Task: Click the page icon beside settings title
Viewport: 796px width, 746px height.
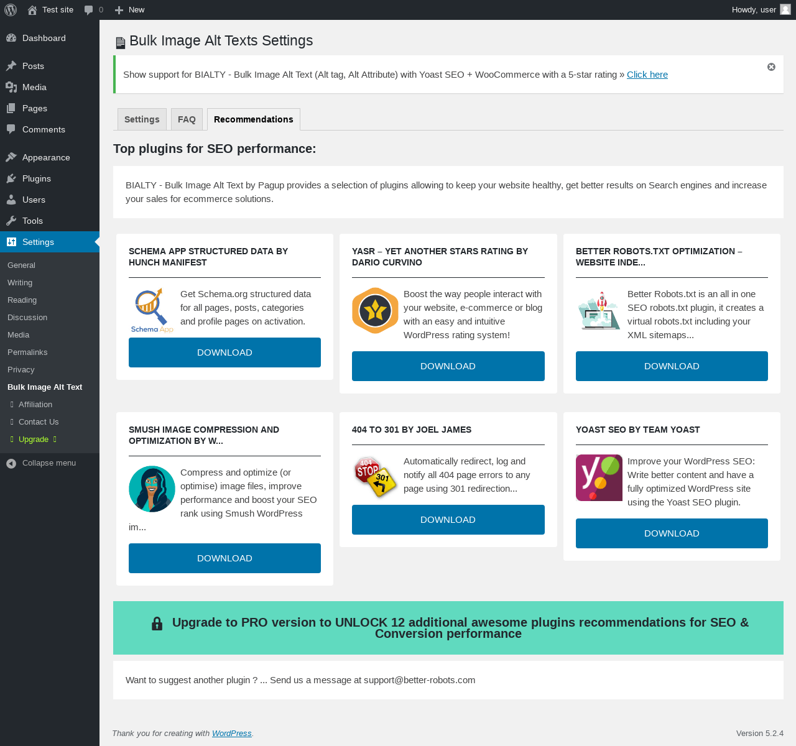Action: (x=121, y=43)
